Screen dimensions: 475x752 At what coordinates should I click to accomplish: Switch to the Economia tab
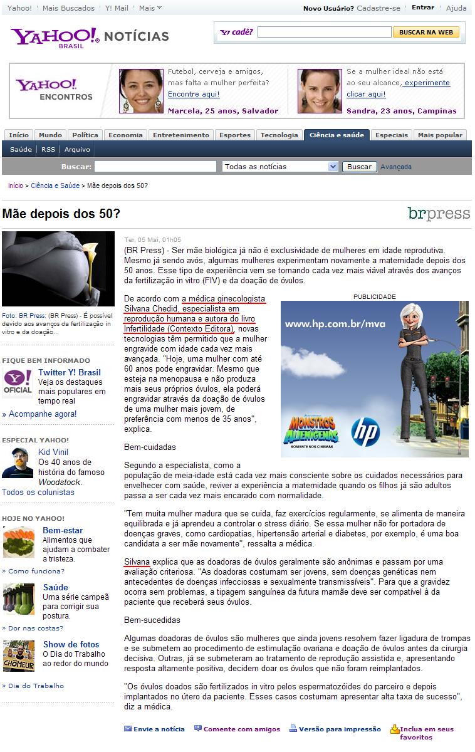click(x=125, y=135)
